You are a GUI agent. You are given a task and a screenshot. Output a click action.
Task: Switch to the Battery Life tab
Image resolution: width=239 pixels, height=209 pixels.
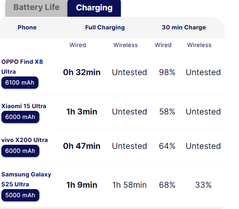[36, 8]
